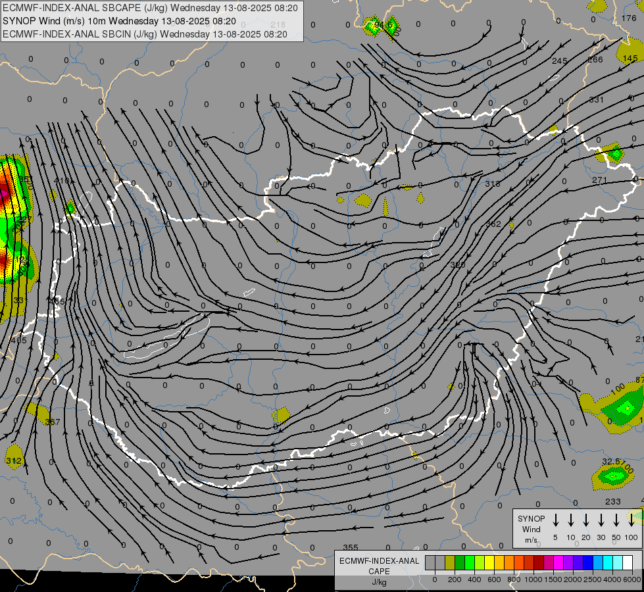644x592 pixels.
Task: Click the 30 m/s wind arrow in legend
Action: tap(601, 520)
